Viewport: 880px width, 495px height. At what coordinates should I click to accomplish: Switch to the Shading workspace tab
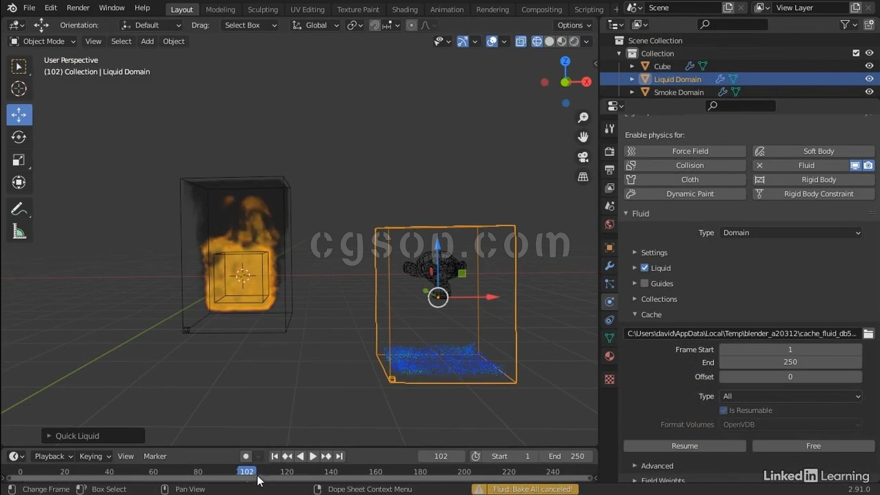click(x=404, y=9)
